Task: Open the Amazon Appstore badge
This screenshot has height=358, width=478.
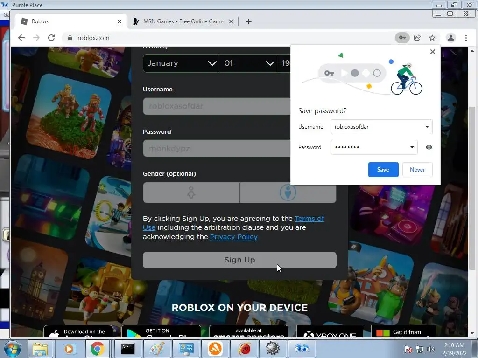Action: point(249,332)
